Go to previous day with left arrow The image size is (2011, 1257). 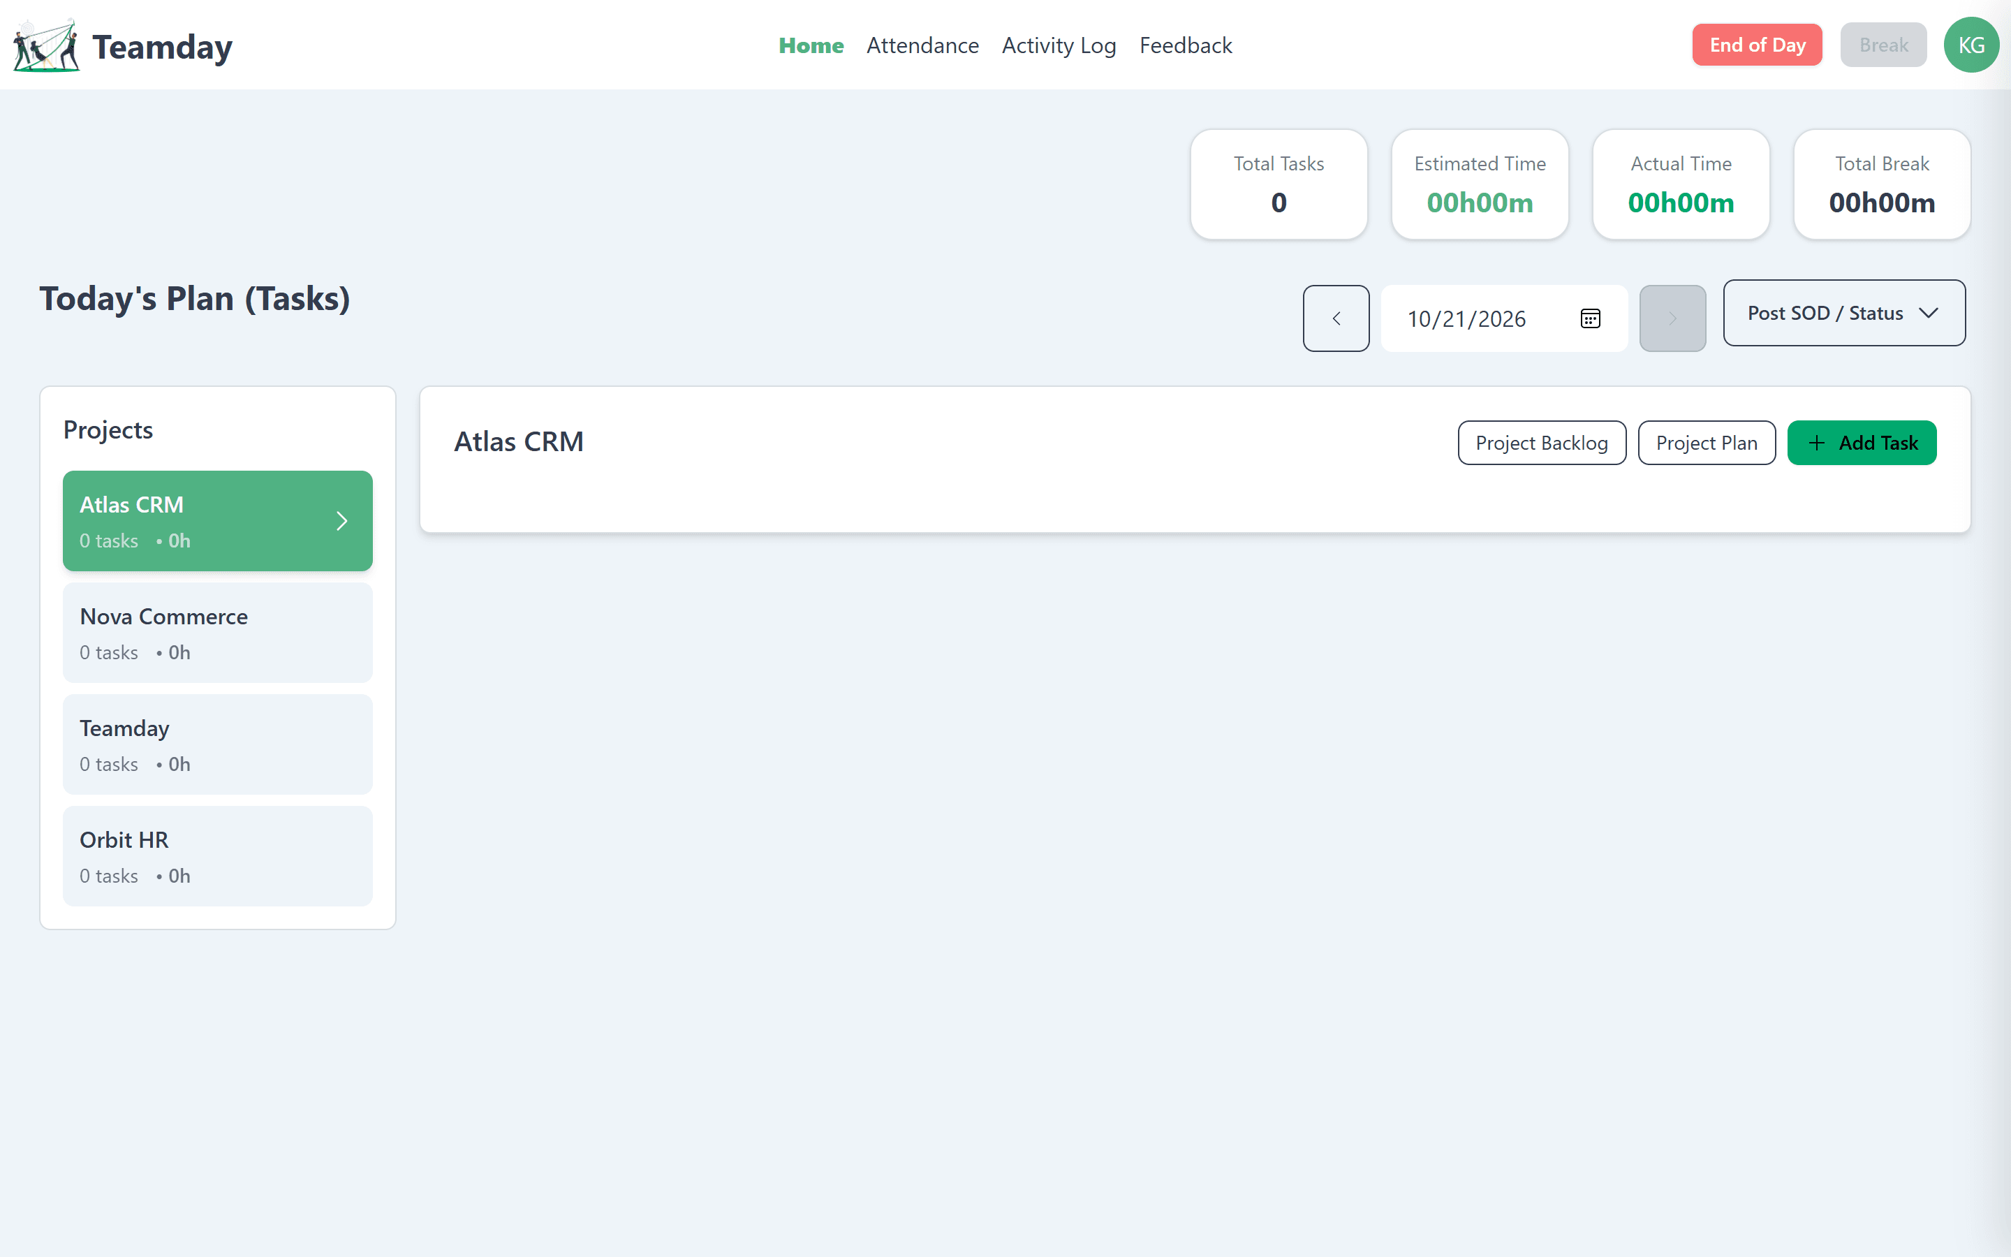click(1335, 318)
